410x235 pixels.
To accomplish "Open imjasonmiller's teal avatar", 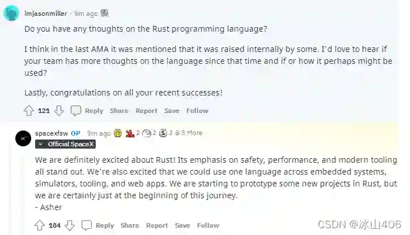I will pos(12,12).
